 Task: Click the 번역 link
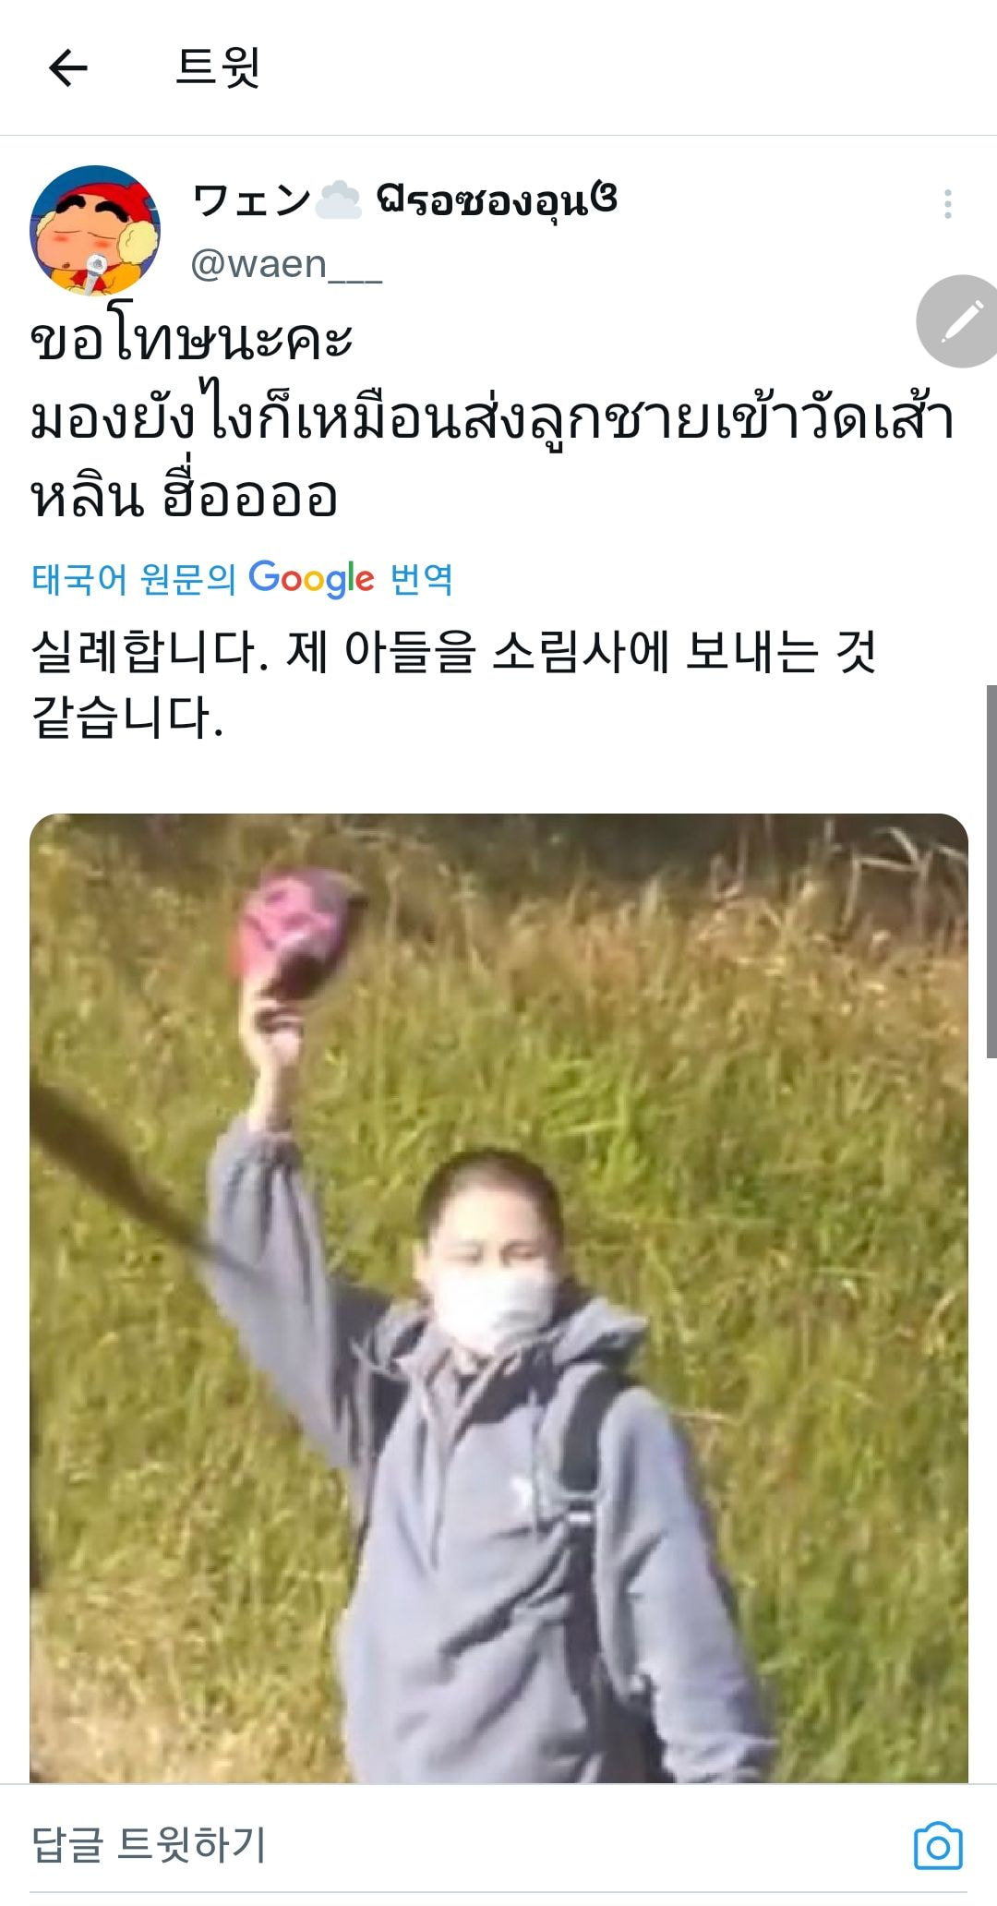point(421,579)
